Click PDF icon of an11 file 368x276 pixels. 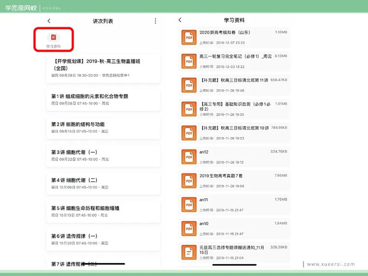[189, 205]
